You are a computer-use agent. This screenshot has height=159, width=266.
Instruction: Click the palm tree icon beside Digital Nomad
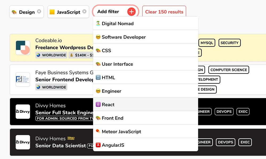point(98,23)
